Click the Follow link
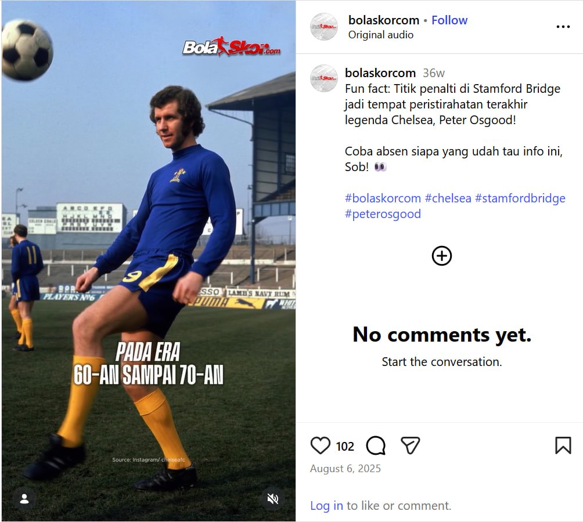The width and height of the screenshot is (583, 522). pos(449,19)
